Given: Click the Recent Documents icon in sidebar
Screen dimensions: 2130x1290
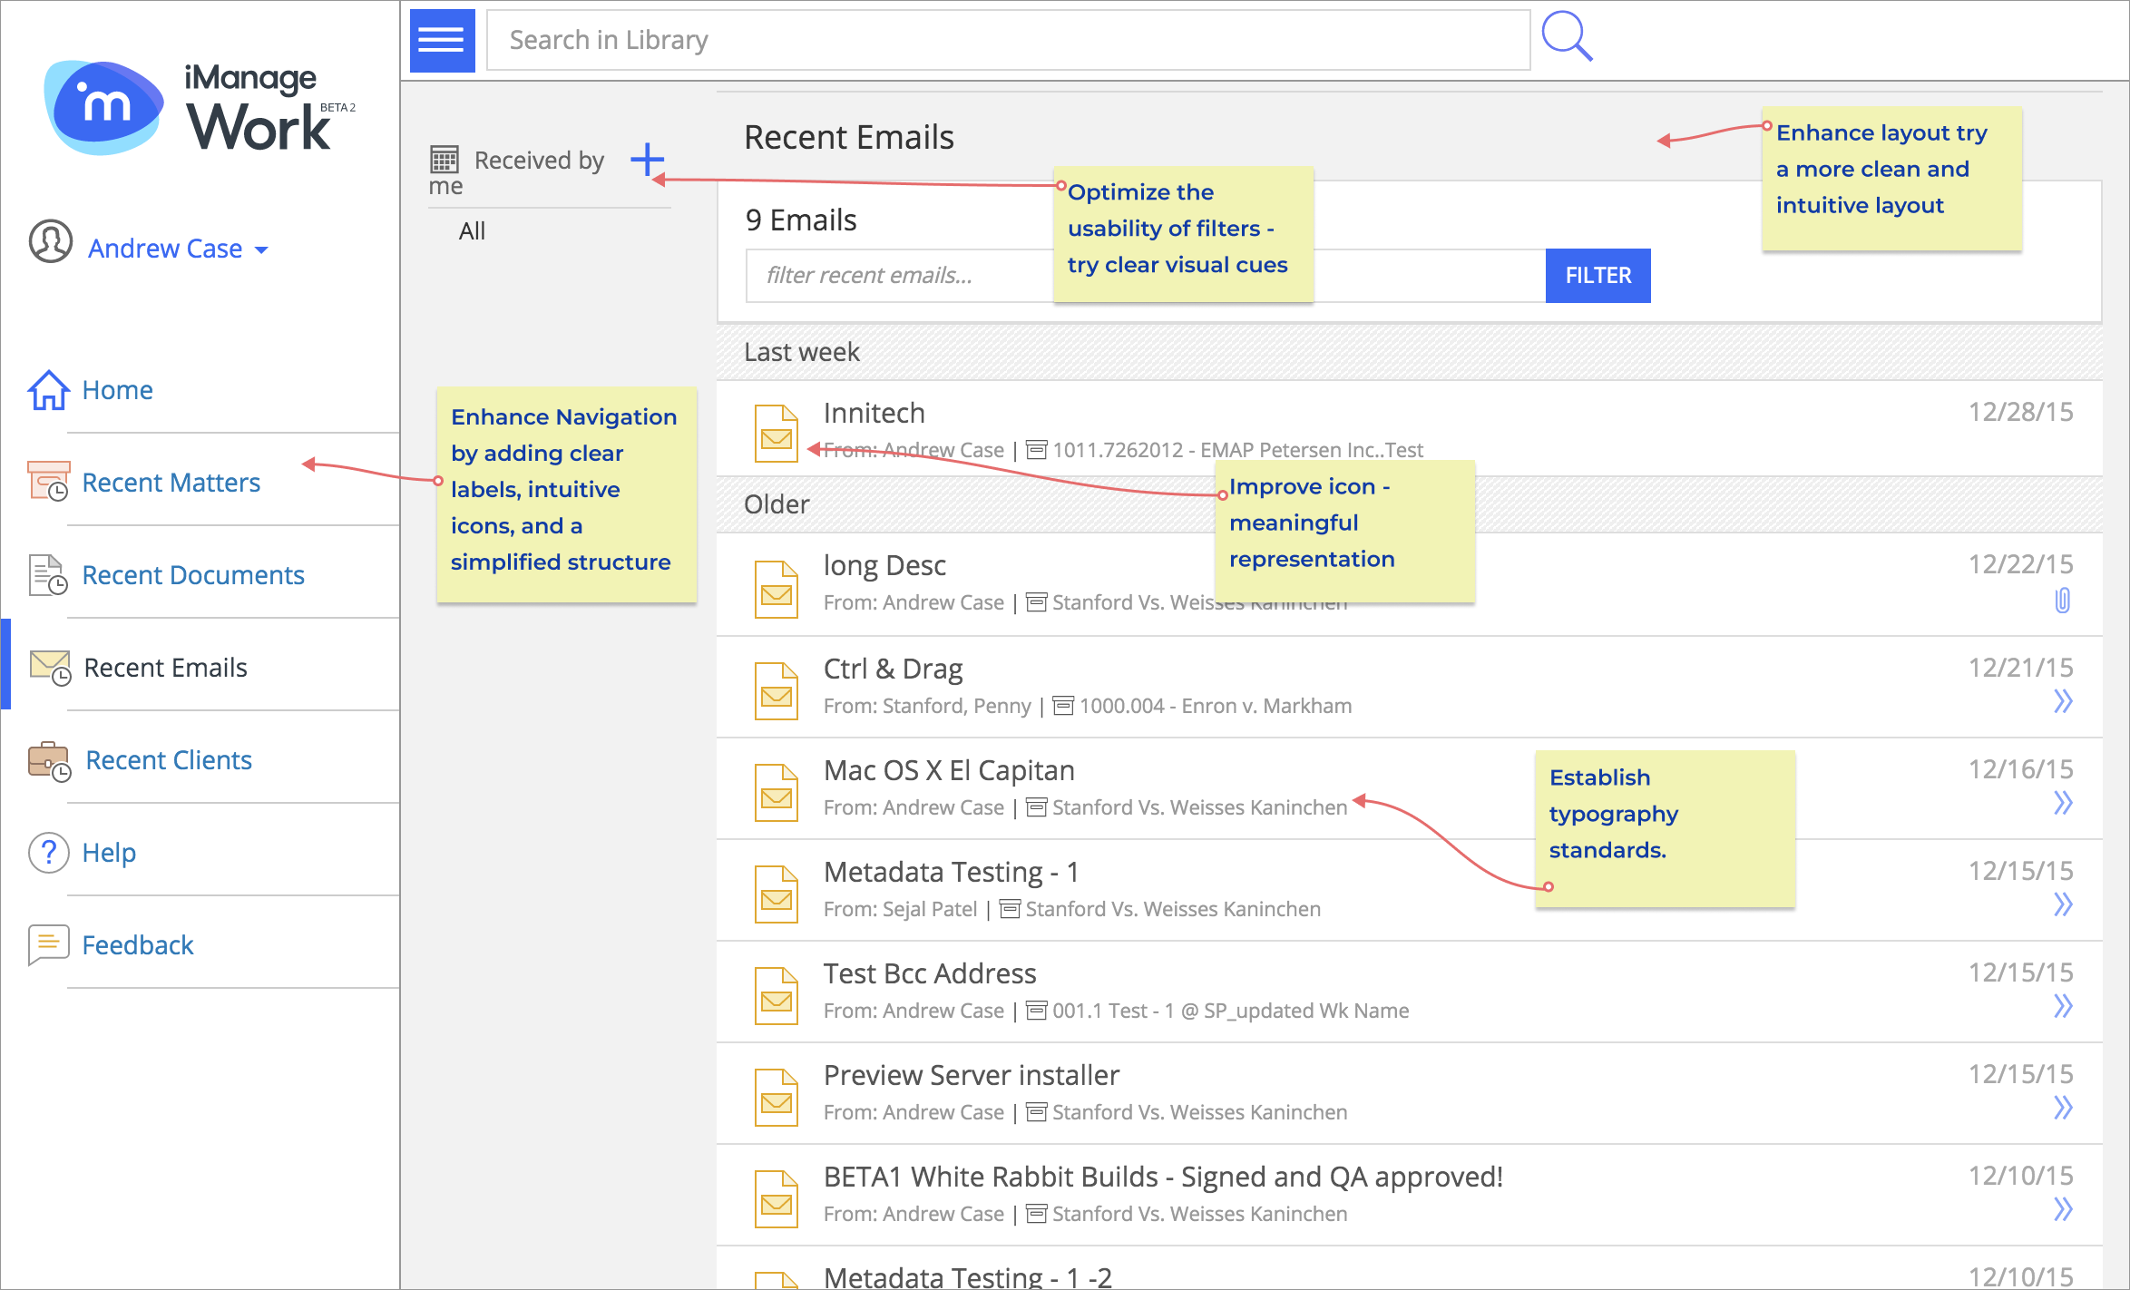Looking at the screenshot, I should [x=48, y=575].
